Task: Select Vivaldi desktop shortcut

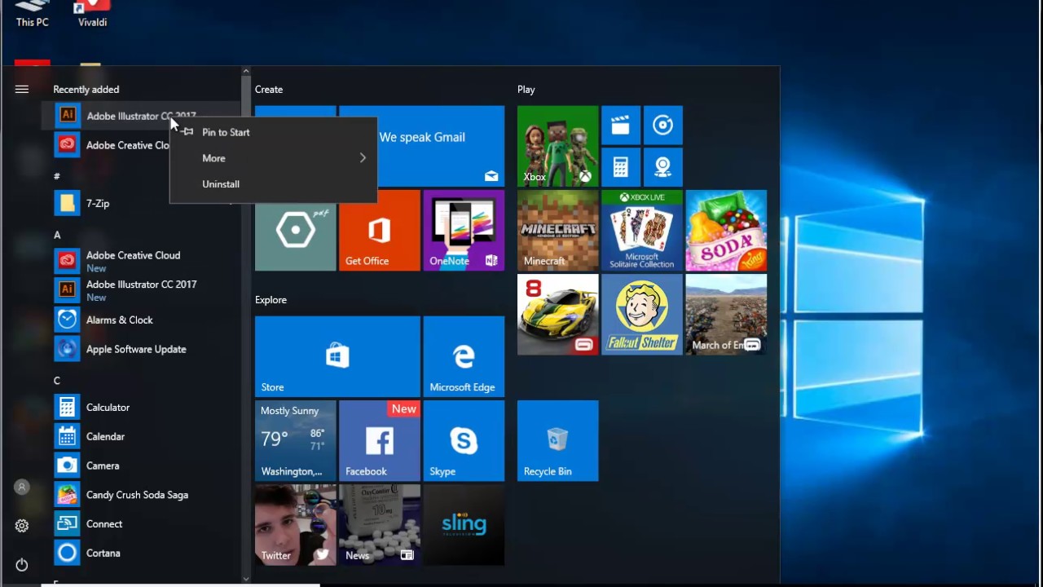Action: click(93, 14)
